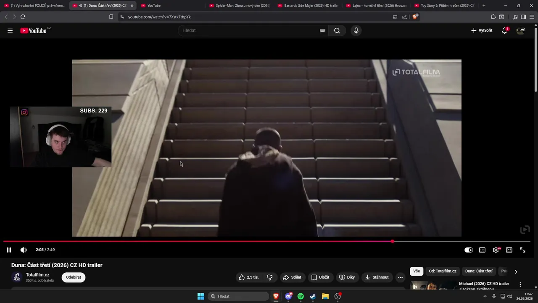Open the browser main menu
Viewport: 538px width, 303px height.
(x=532, y=17)
